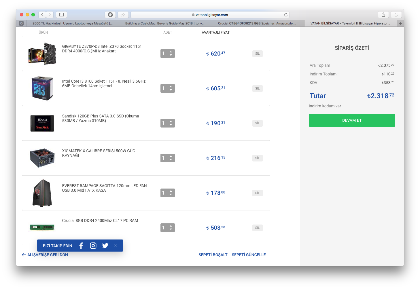Image resolution: width=420 pixels, height=289 pixels.
Task: Decrease quantity of the Crucial 8GB RAM
Action: coord(171,229)
